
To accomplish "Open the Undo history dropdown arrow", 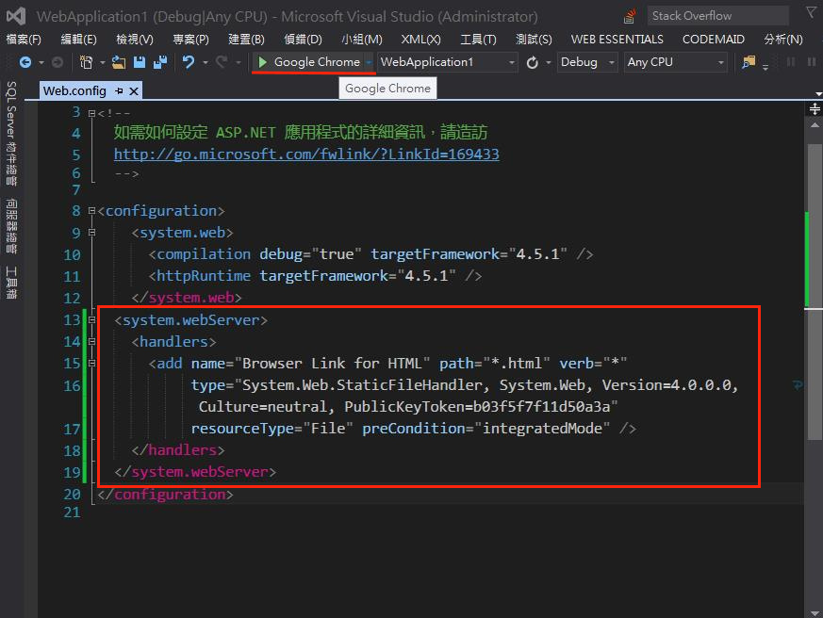I will [206, 62].
